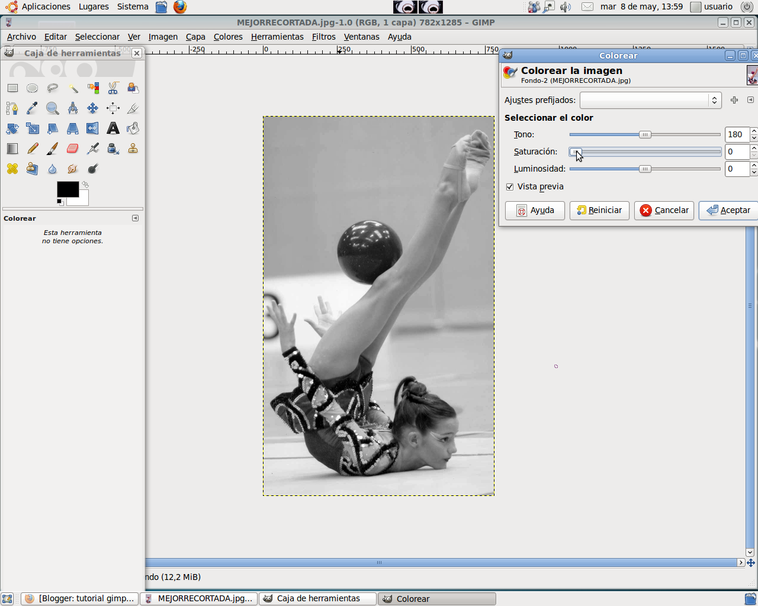Select the Pencil tool
Viewport: 758px width, 606px height.
tap(33, 149)
